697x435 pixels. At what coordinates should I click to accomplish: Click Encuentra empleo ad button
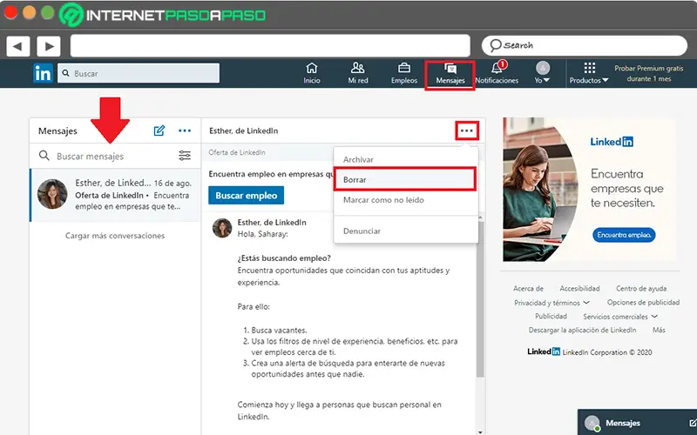(624, 235)
